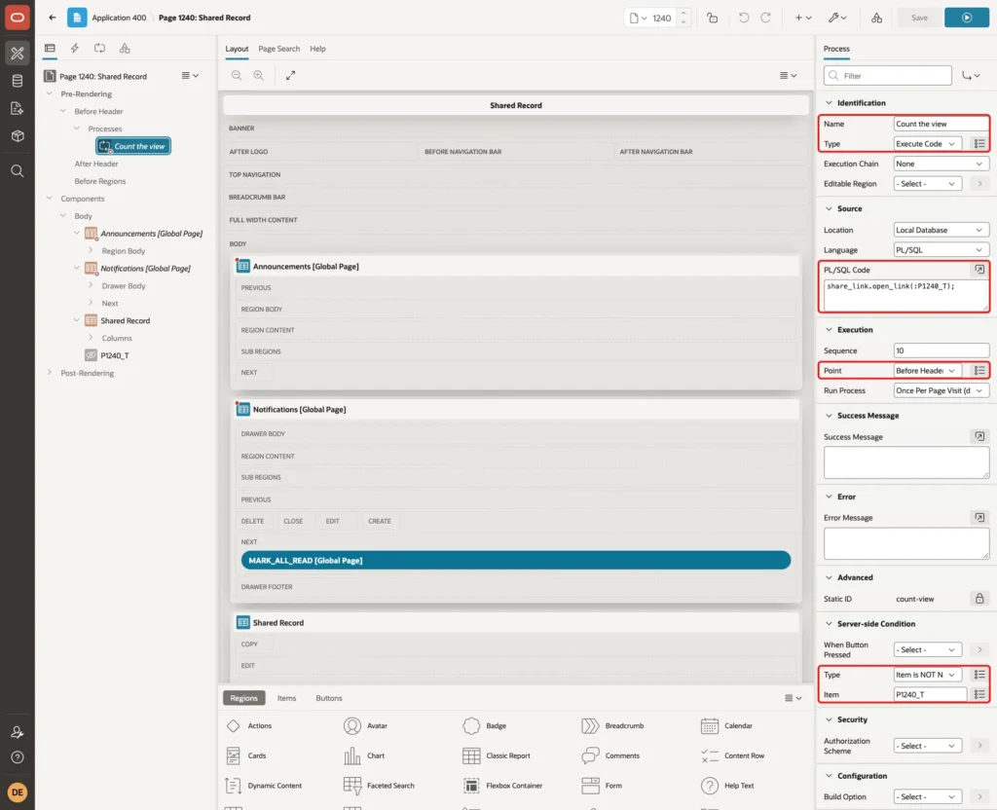Zoom in the layout view

259,75
